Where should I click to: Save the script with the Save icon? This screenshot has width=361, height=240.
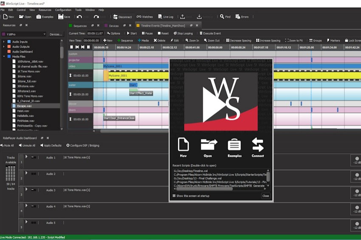click(61, 17)
